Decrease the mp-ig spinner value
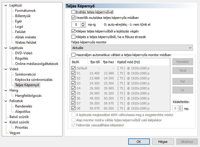The width and height of the screenshot is (200, 147). point(83,26)
